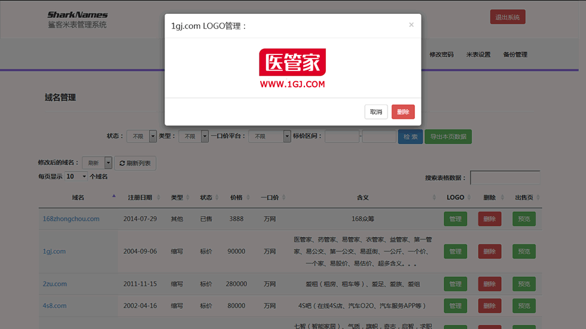
Task: Click 删除 for 168zhongchou.com row
Action: pos(490,219)
